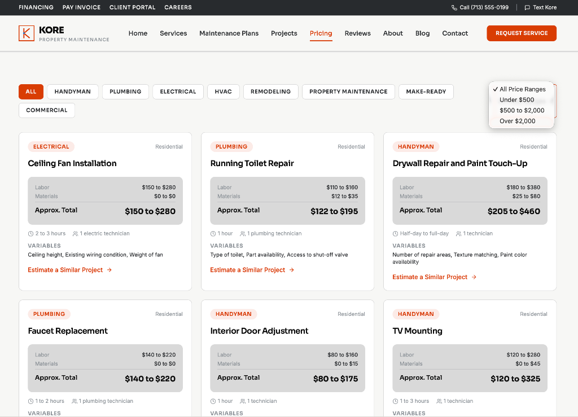Select All Price Ranges option

pos(521,89)
